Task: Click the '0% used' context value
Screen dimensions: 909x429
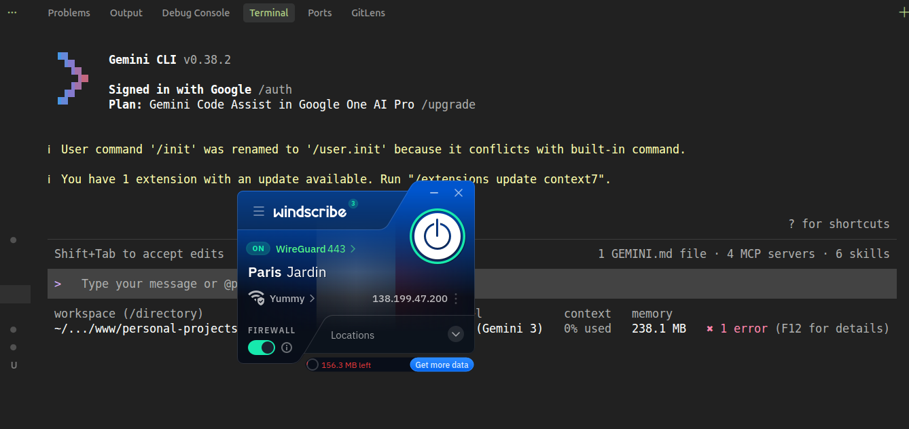Action: [x=588, y=329]
